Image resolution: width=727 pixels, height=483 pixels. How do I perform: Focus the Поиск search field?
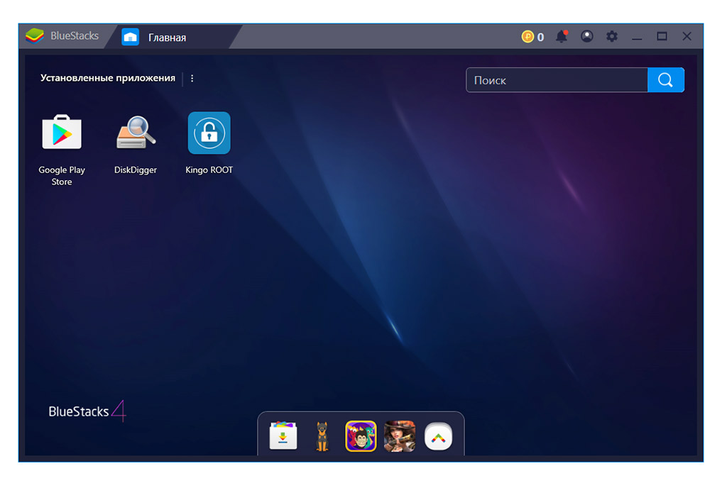557,80
